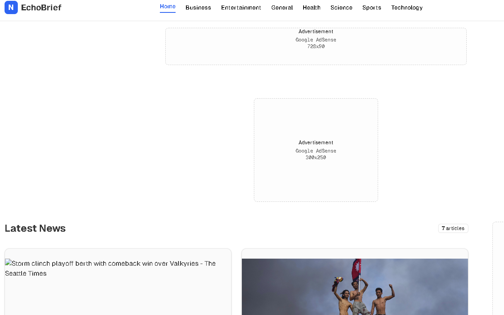Image resolution: width=504 pixels, height=315 pixels.
Task: Browse the Science category
Action: [x=341, y=7]
